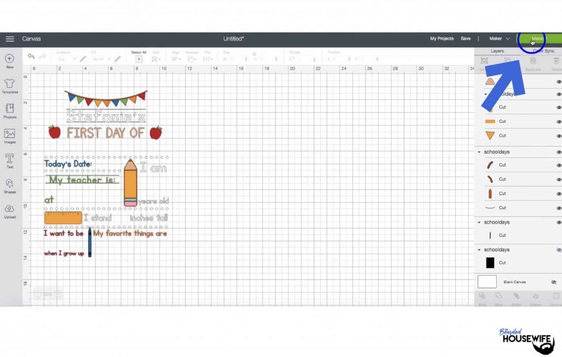Switch to the Layers tab
Screen dimensions: 562x357
click(497, 51)
